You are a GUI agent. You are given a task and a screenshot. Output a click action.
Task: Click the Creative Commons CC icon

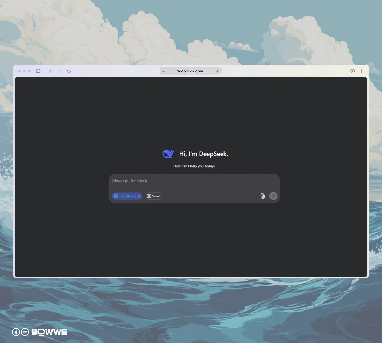tap(25, 332)
